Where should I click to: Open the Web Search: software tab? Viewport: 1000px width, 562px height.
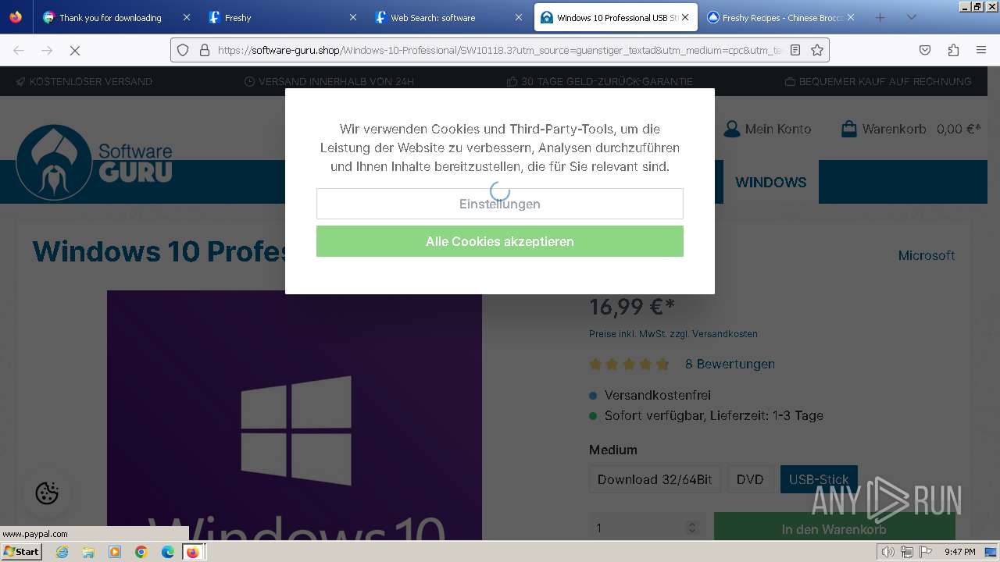(447, 17)
